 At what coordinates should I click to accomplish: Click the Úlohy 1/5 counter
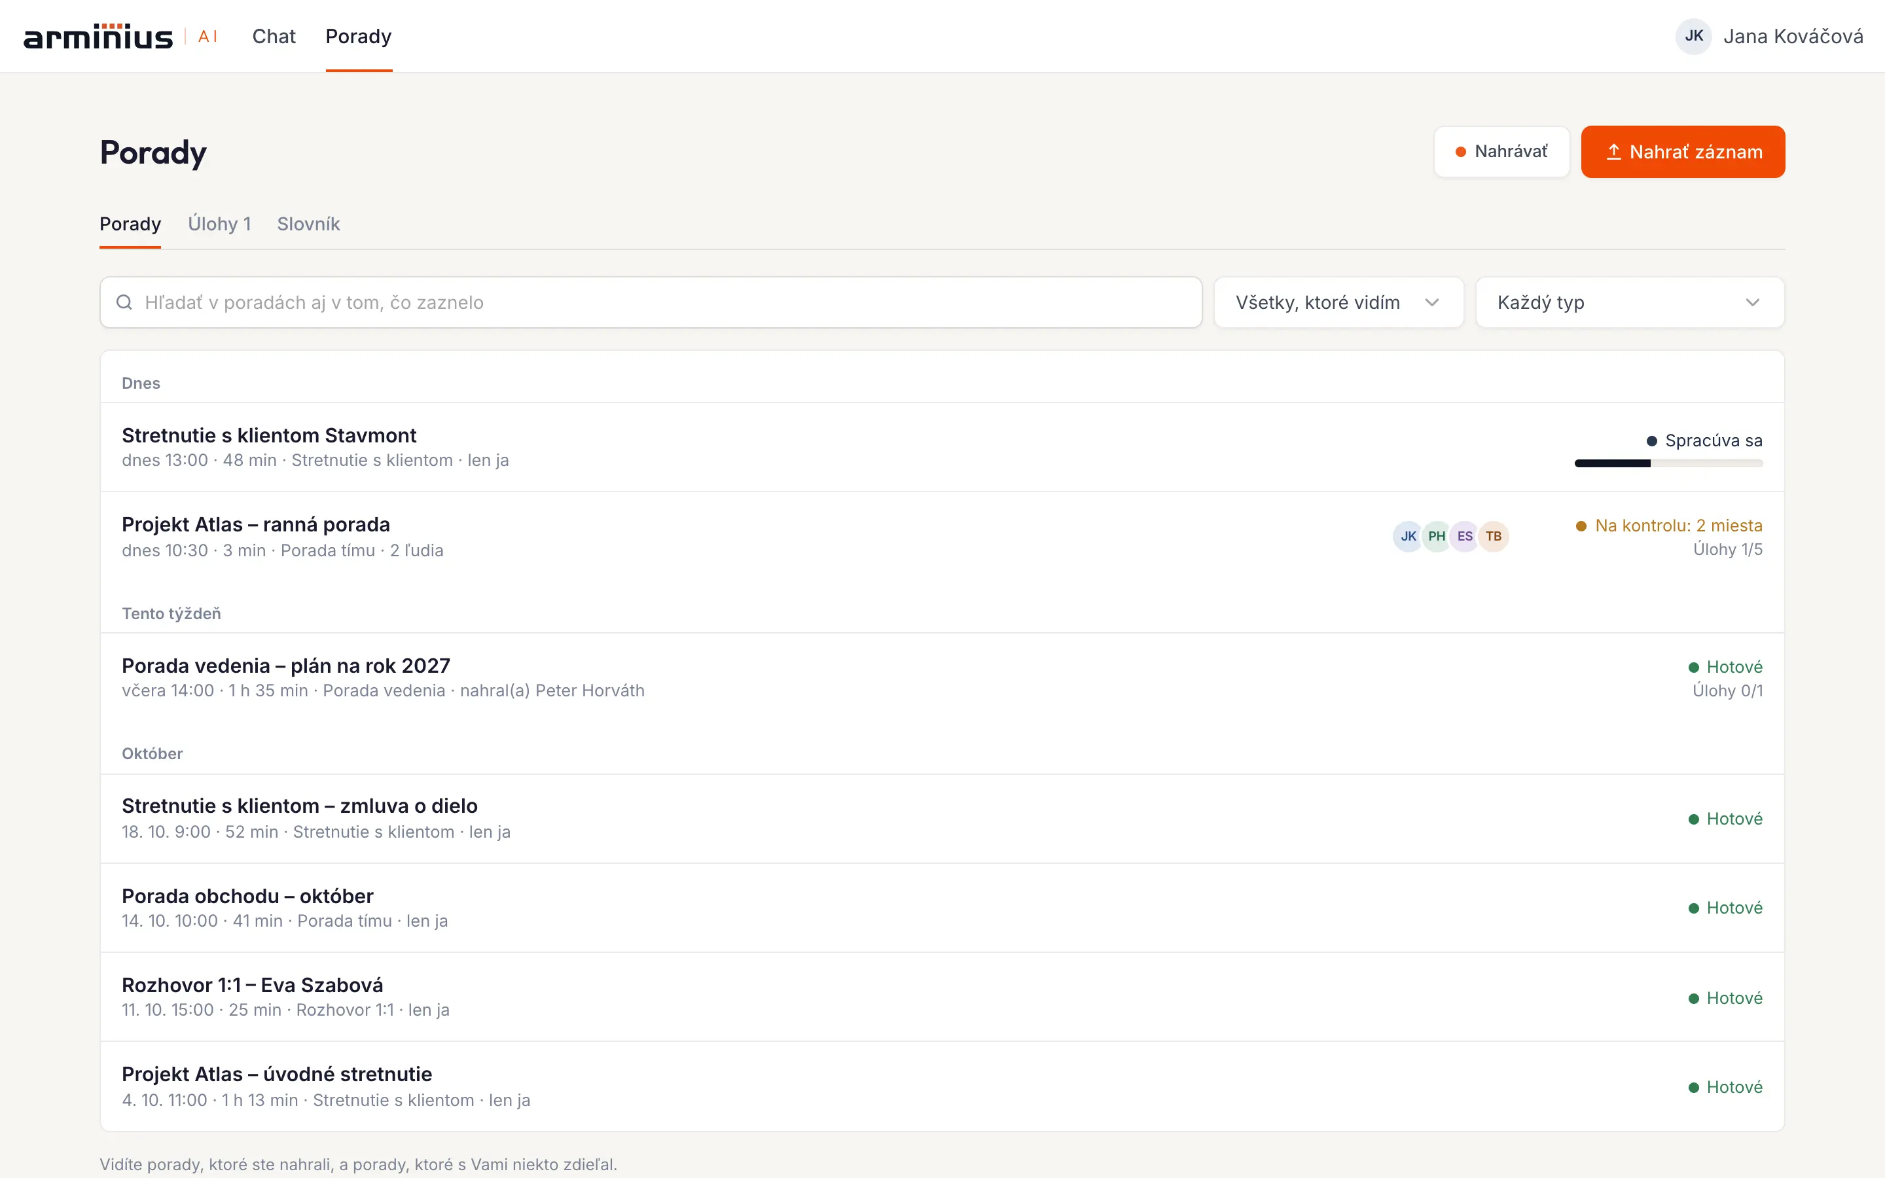1728,549
